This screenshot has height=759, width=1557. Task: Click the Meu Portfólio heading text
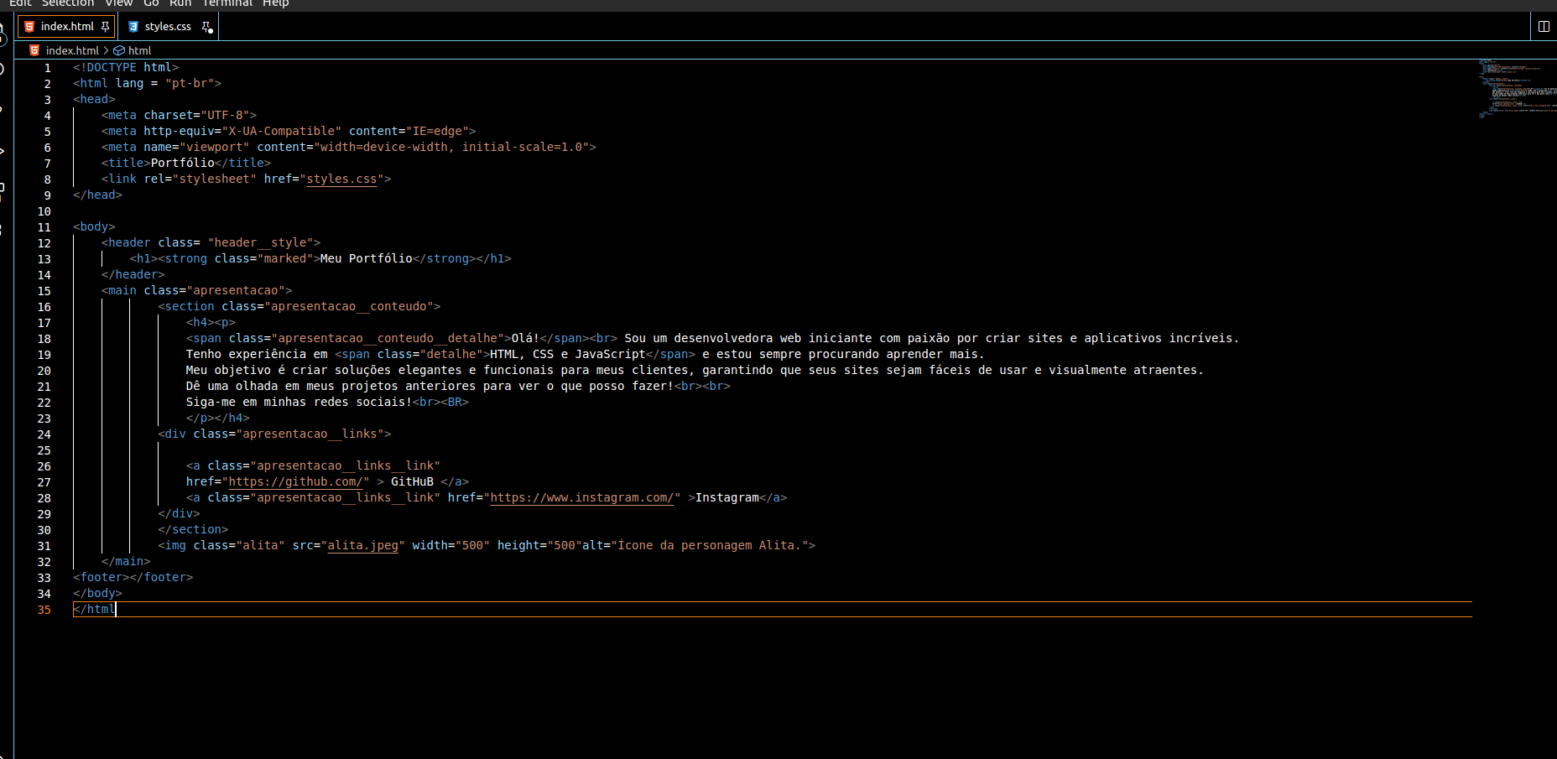click(367, 258)
